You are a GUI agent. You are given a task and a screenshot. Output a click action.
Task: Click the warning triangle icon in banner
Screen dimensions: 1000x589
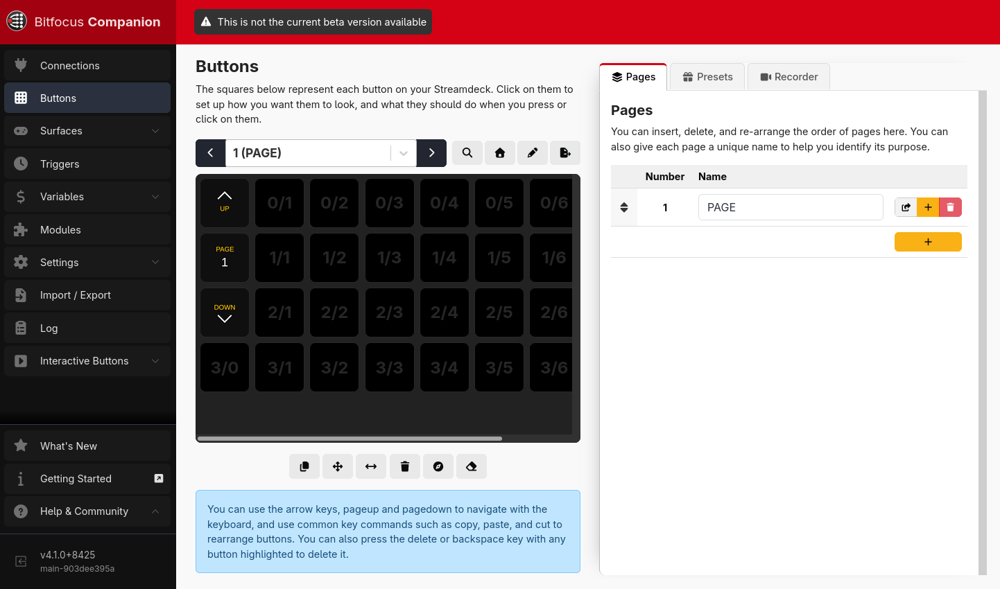206,22
